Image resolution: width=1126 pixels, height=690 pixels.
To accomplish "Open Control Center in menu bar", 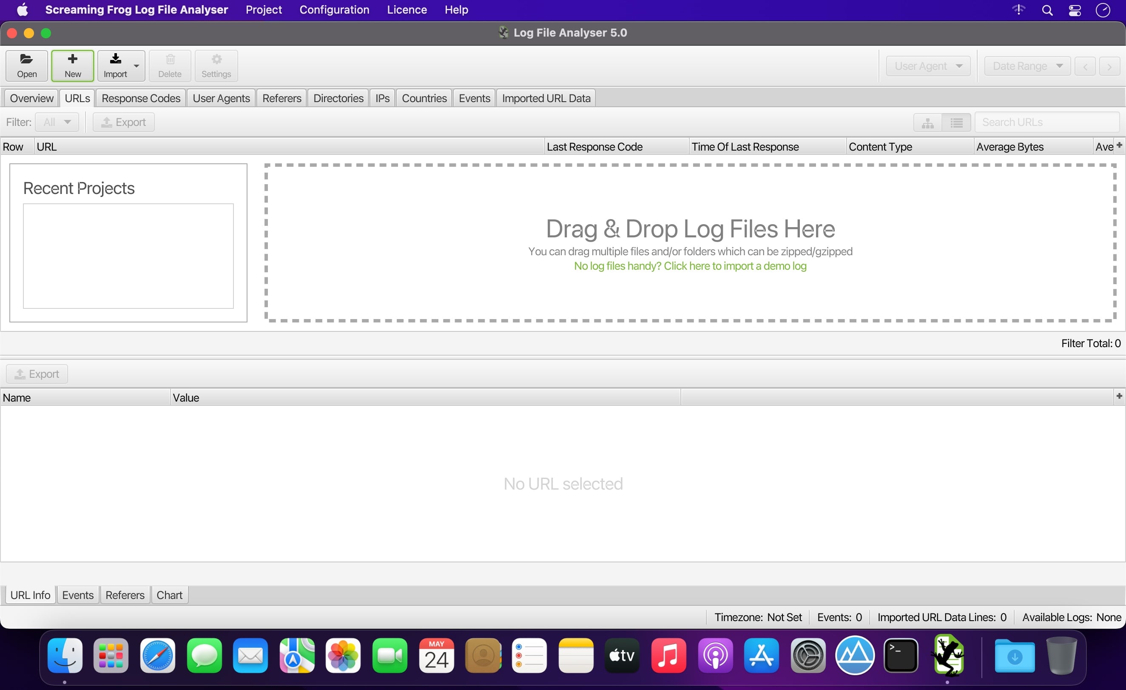I will click(x=1075, y=10).
